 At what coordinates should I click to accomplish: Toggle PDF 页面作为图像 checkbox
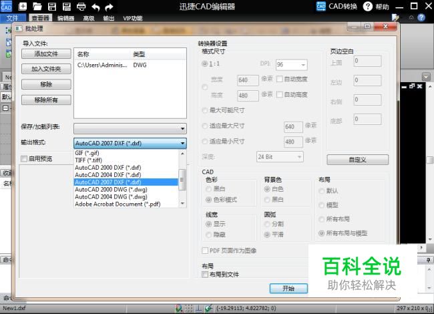pos(205,251)
